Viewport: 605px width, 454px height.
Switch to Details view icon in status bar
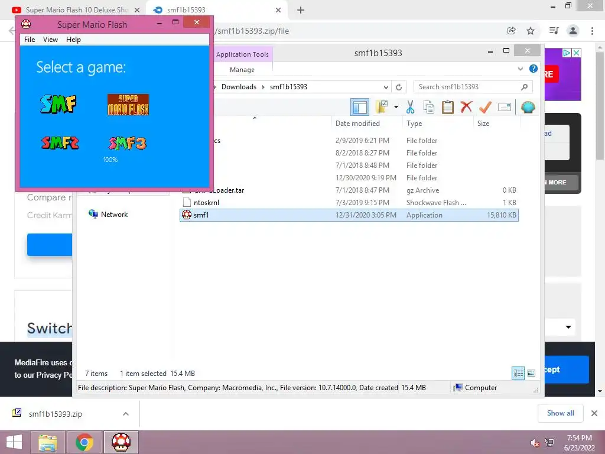coord(518,373)
